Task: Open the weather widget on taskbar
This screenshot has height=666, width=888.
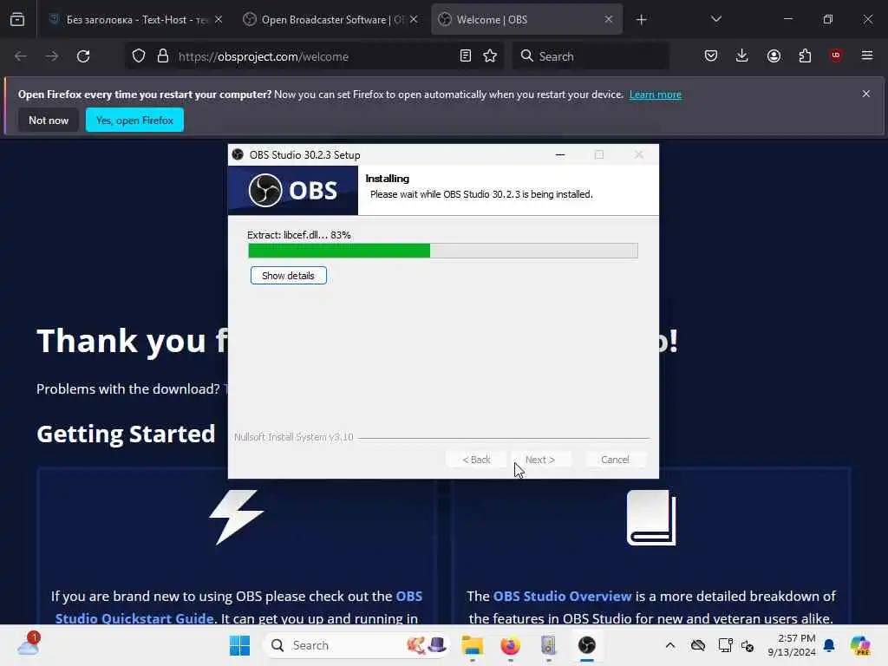Action: [29, 645]
